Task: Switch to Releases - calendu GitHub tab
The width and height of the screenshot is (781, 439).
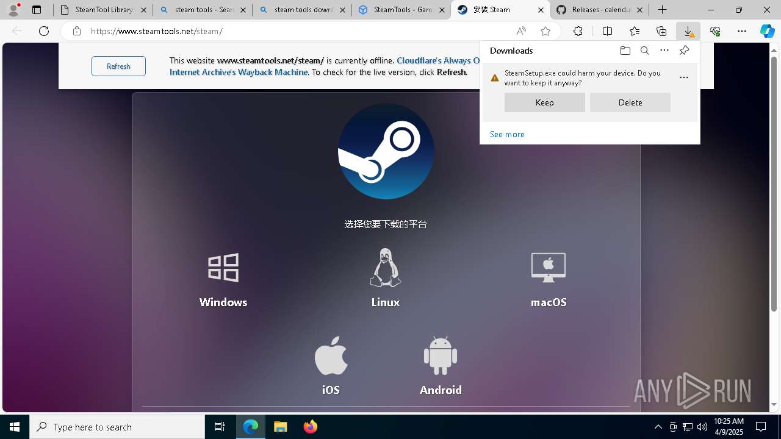Action: click(600, 10)
